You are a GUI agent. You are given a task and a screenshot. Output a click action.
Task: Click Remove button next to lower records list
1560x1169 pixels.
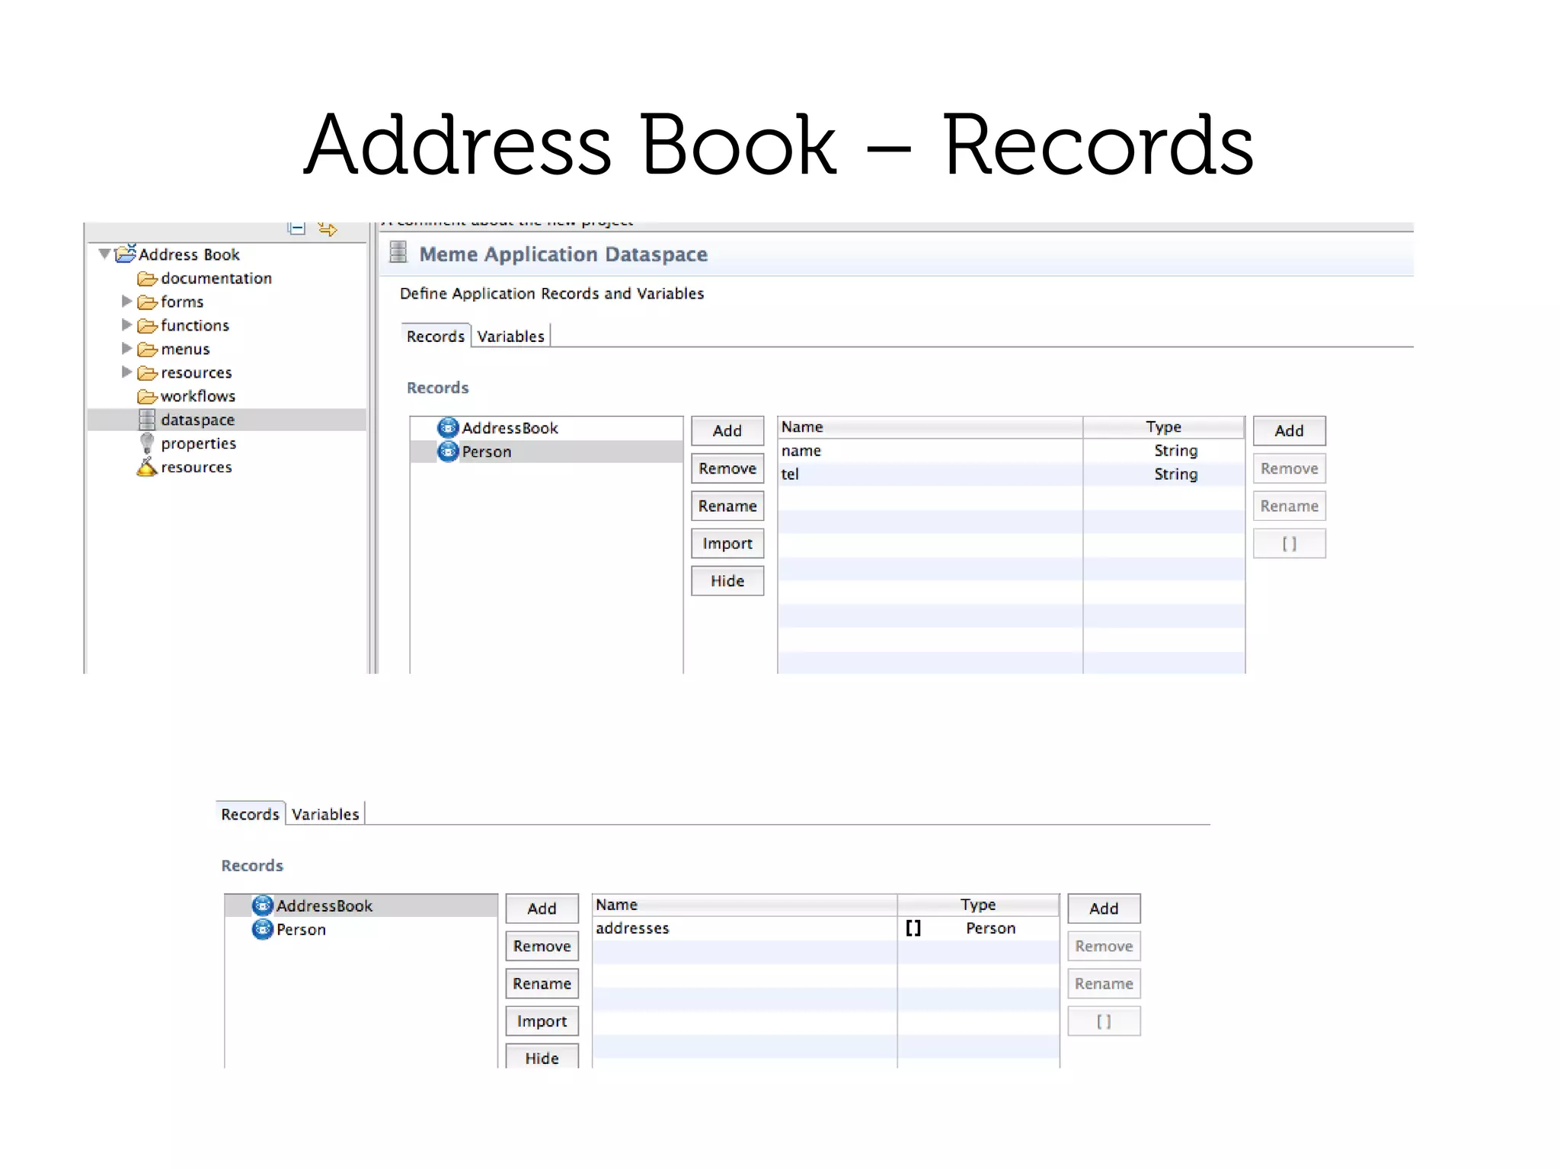pyautogui.click(x=542, y=946)
